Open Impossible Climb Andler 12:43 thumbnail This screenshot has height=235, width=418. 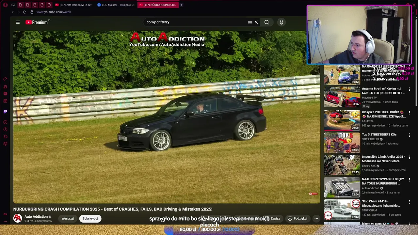[x=342, y=165]
